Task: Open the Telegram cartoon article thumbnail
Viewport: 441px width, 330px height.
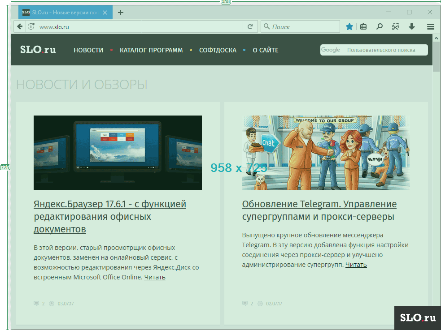Action: (326, 153)
